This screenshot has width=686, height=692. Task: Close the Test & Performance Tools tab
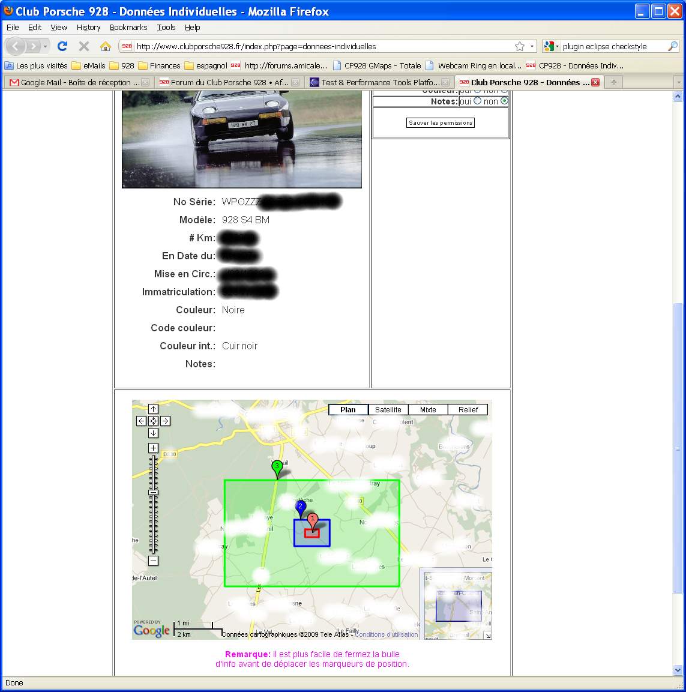click(x=446, y=83)
